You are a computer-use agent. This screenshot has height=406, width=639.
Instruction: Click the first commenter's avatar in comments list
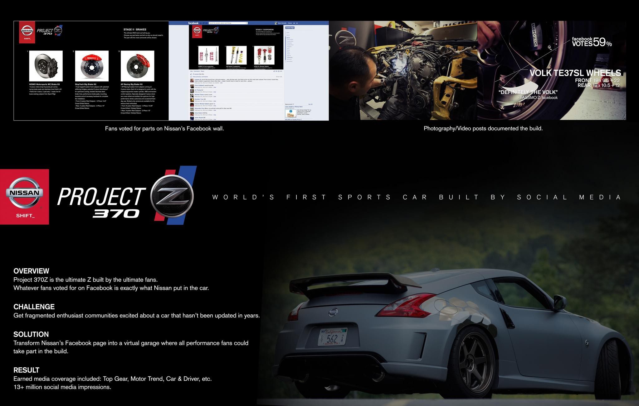point(192,80)
